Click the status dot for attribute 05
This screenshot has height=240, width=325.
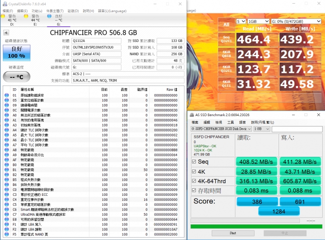click(x=7, y=100)
